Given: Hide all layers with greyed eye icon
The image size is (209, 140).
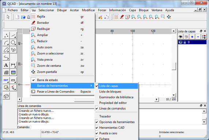Looking at the screenshot, I should [186, 37].
